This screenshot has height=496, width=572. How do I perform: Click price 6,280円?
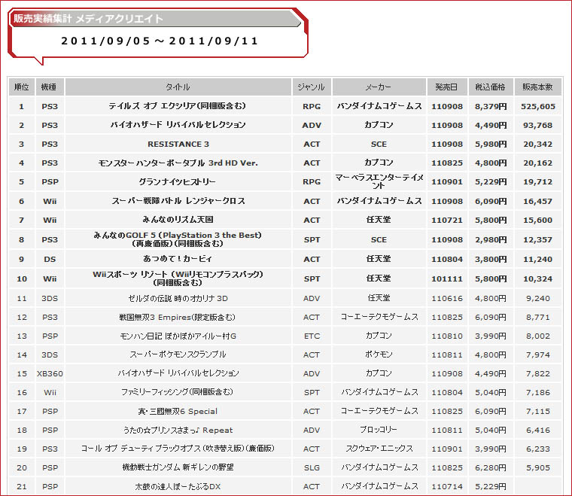pos(491,468)
